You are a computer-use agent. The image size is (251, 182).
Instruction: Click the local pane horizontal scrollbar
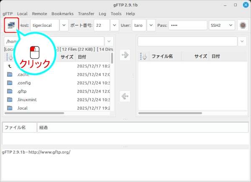click(34, 113)
